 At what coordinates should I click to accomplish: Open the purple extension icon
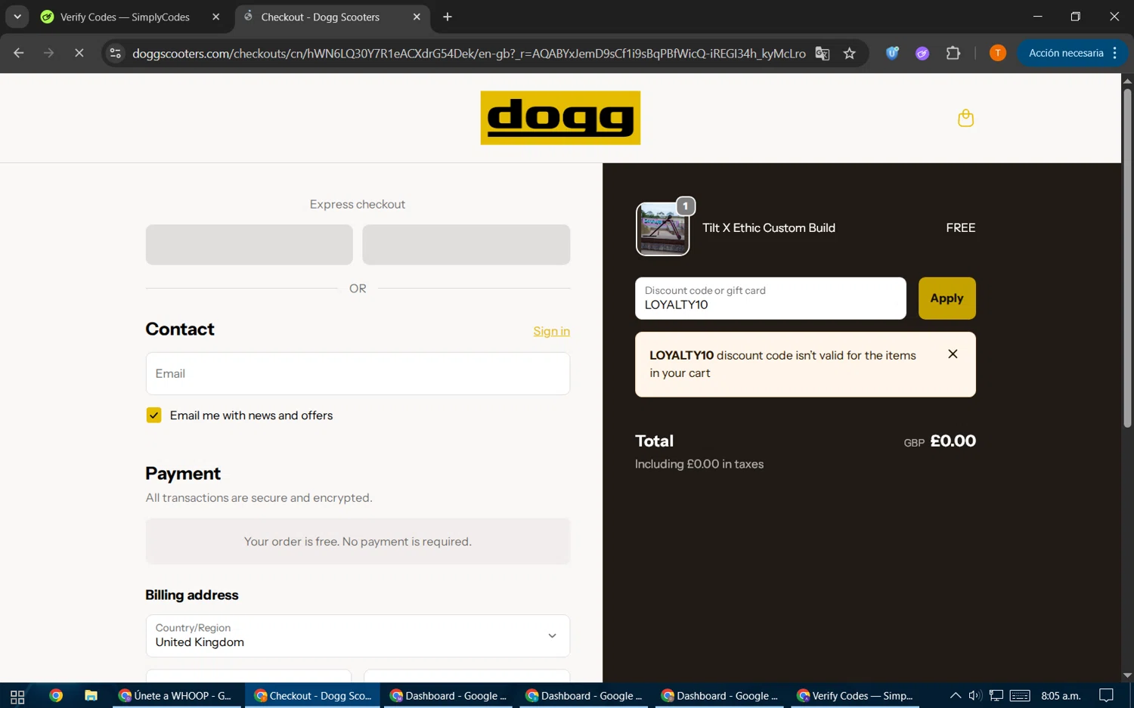coord(922,53)
